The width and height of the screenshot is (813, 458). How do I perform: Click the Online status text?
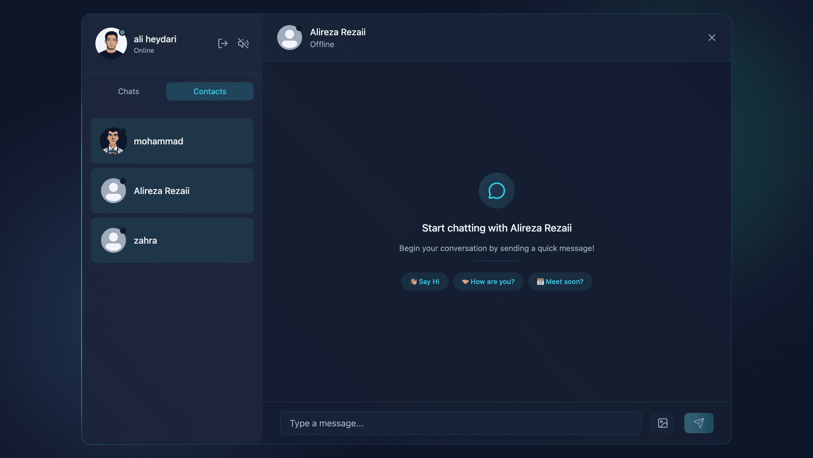(144, 50)
